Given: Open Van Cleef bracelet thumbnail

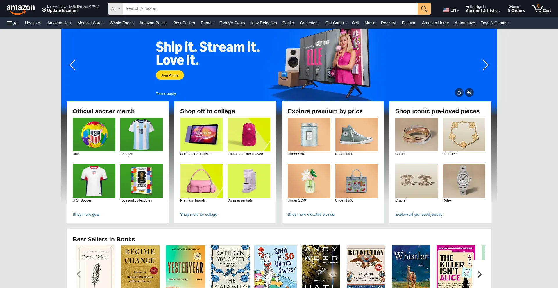Looking at the screenshot, I should click(464, 135).
